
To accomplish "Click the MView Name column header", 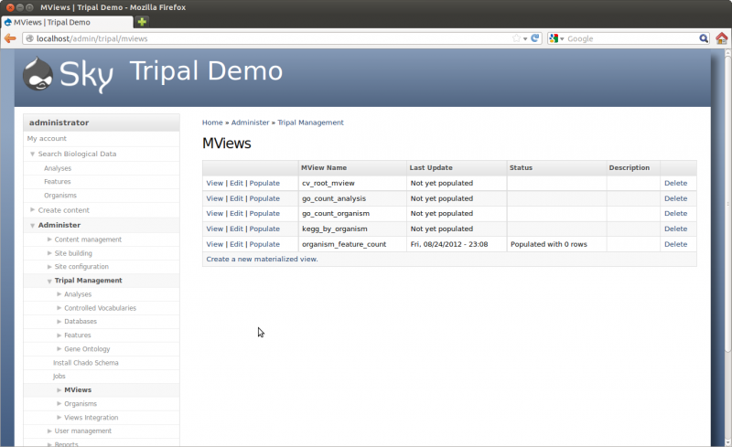I will coord(324,167).
